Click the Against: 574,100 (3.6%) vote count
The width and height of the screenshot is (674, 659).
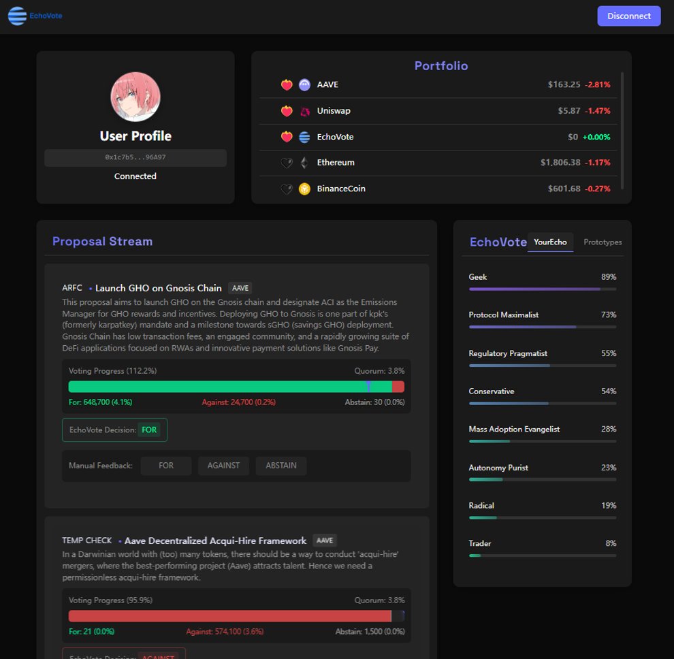(x=225, y=632)
